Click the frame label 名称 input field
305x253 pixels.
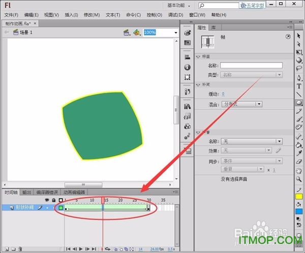[x=251, y=66]
